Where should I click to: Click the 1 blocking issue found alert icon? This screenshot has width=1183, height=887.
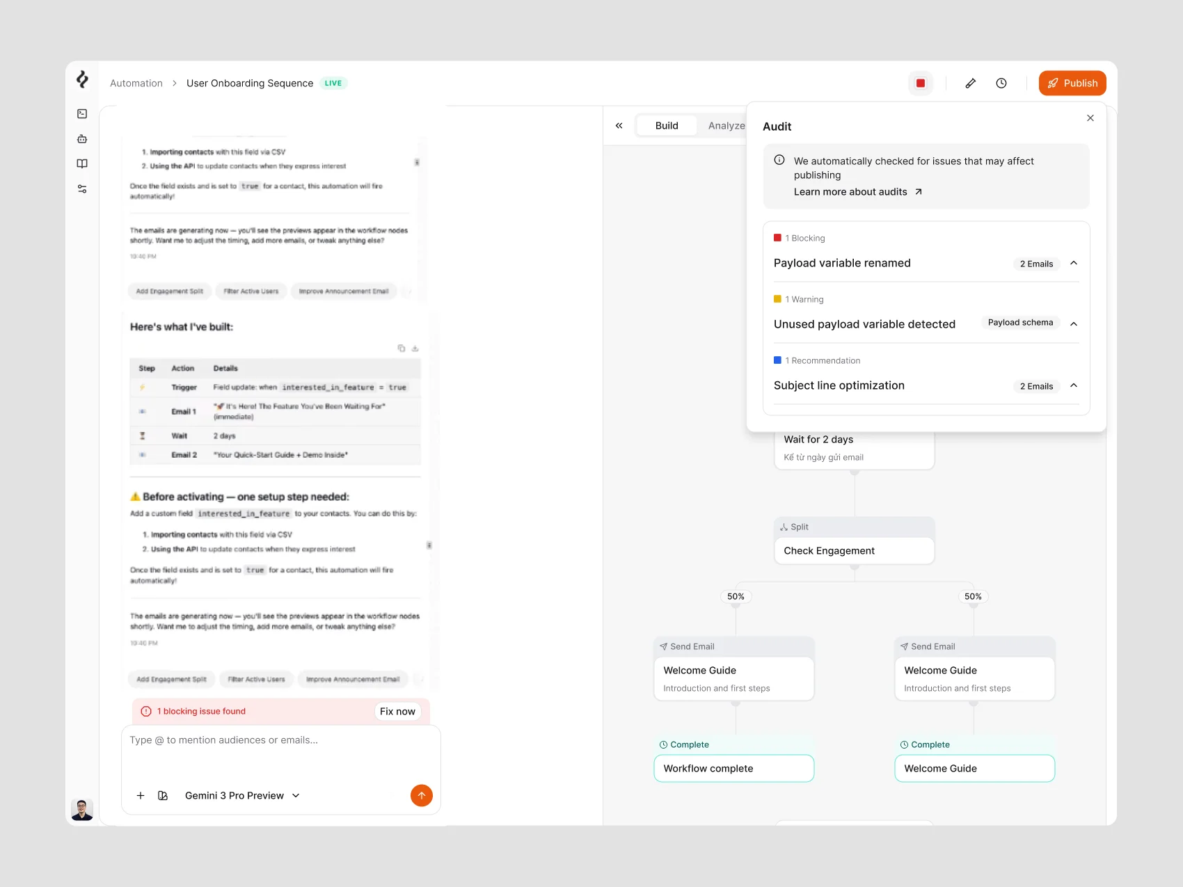click(x=146, y=711)
